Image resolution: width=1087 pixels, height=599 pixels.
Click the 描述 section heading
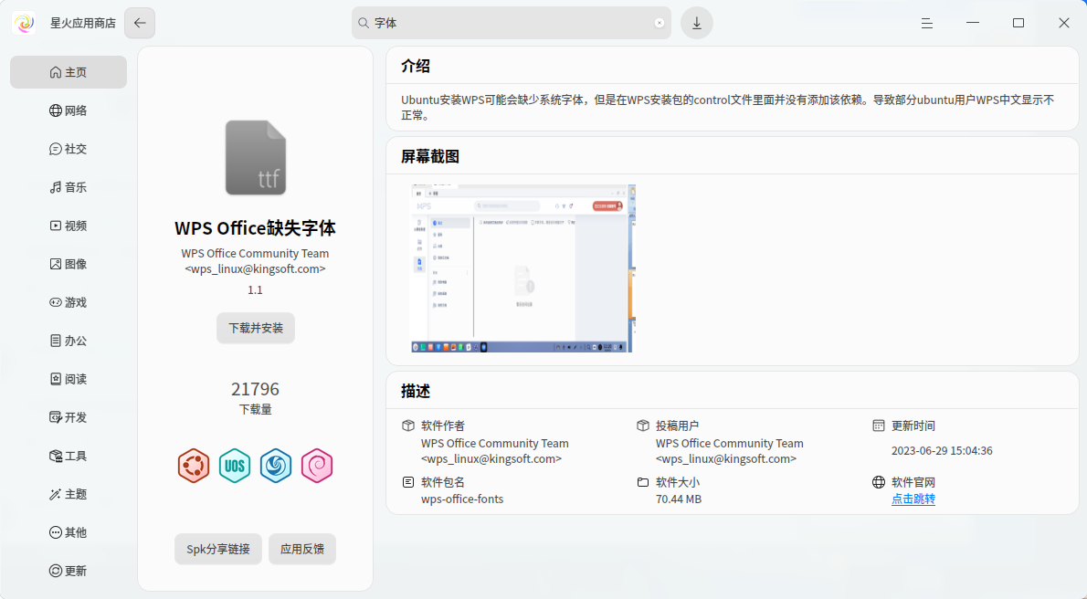point(416,391)
